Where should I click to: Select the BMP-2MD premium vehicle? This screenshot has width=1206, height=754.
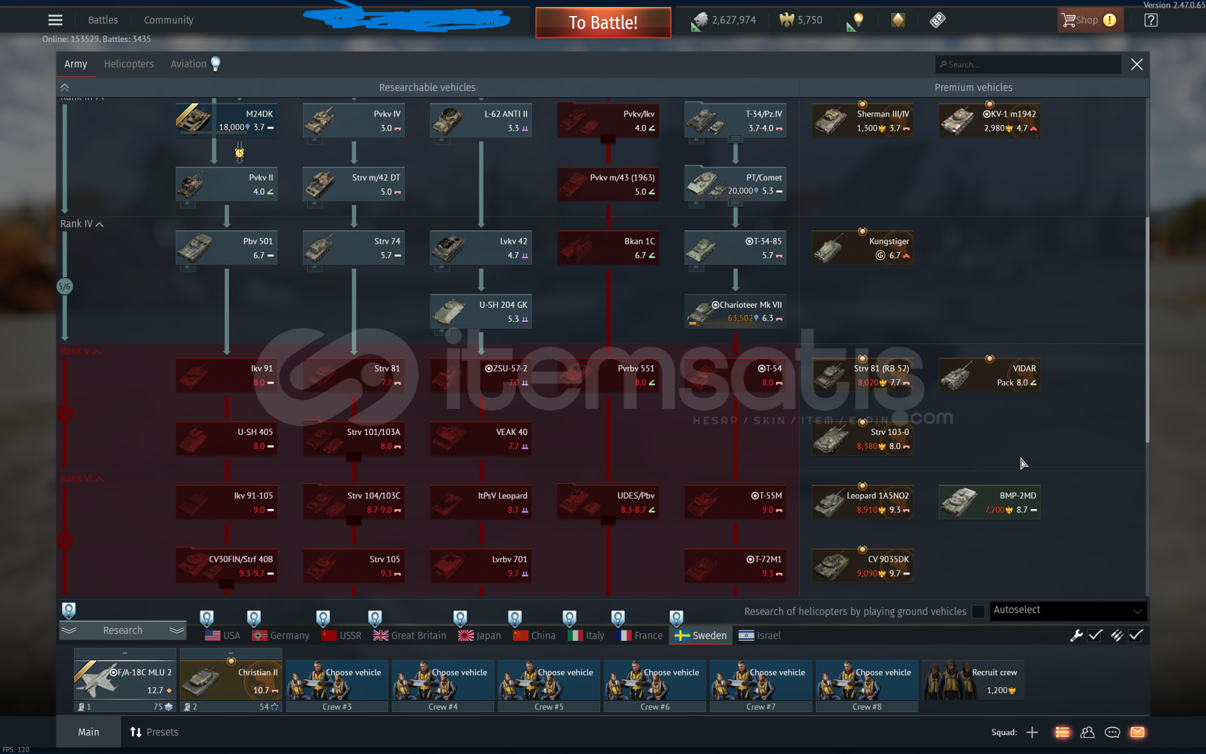point(990,502)
